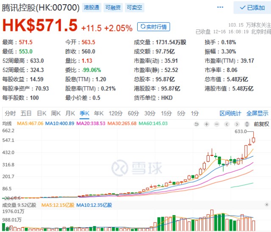
Task: Switch to the 30分 chart tab
Action: point(150,113)
